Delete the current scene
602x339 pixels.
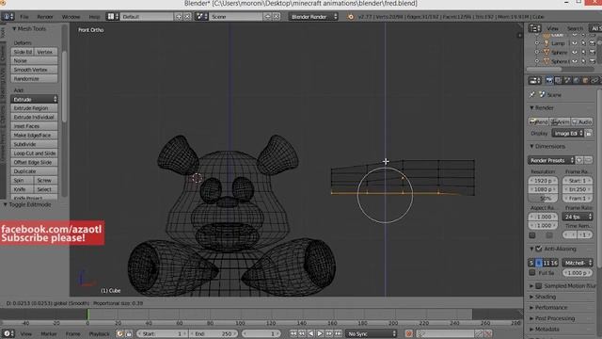[276, 17]
